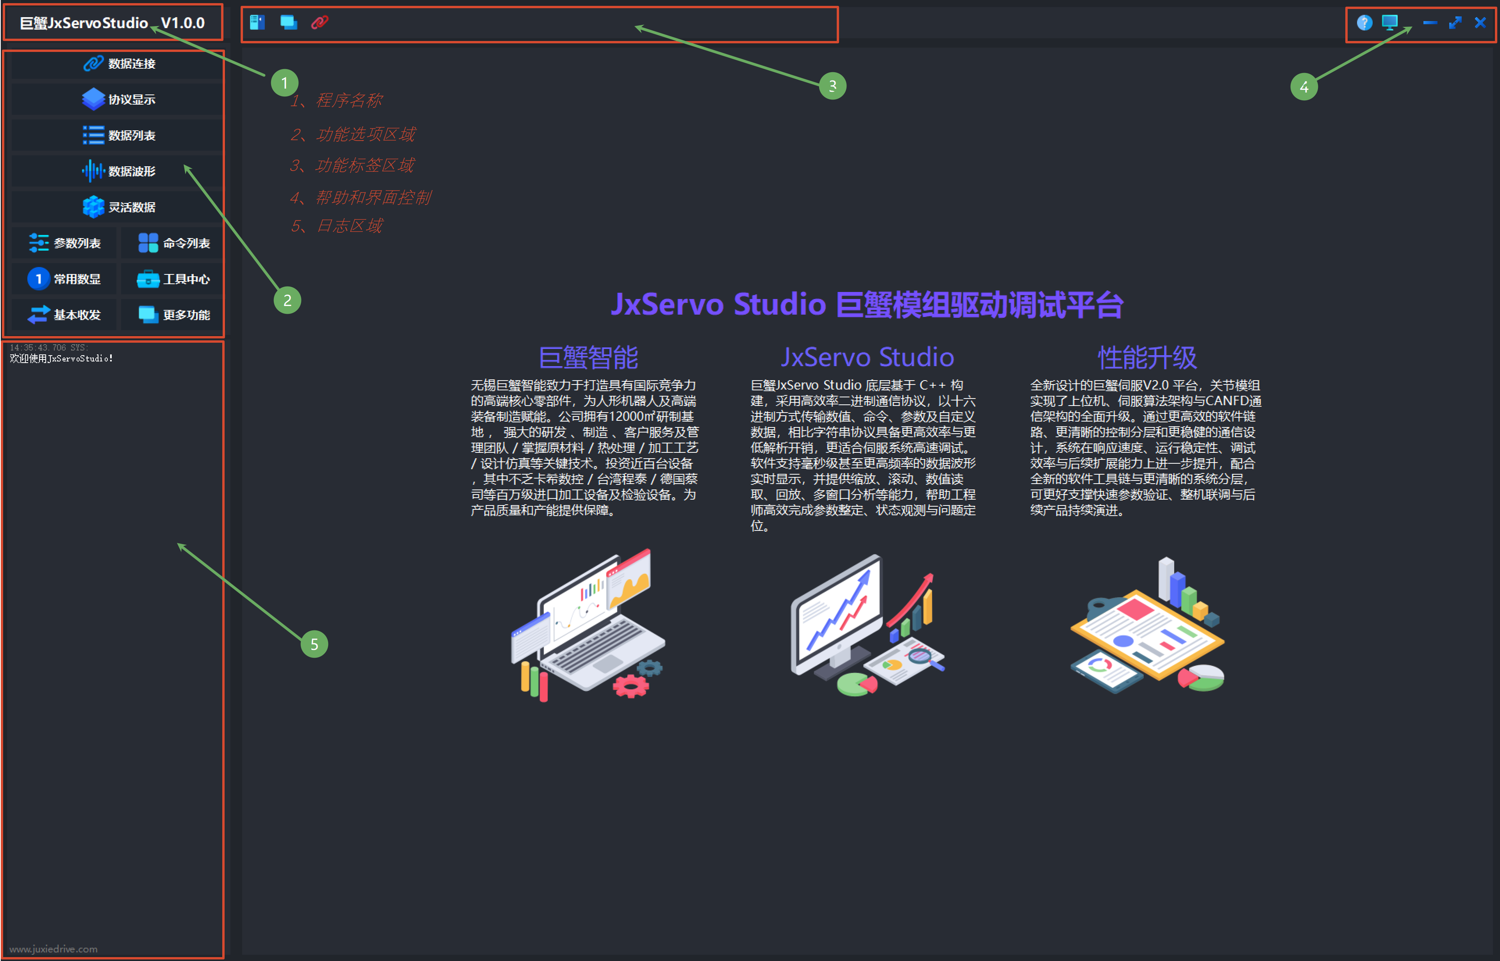Click the clipboard report illustration under 性能升级

point(1147,625)
